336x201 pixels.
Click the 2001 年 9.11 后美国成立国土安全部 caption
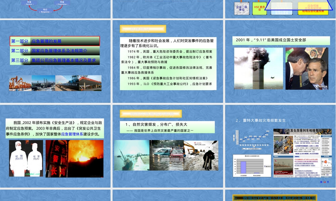[281, 41]
